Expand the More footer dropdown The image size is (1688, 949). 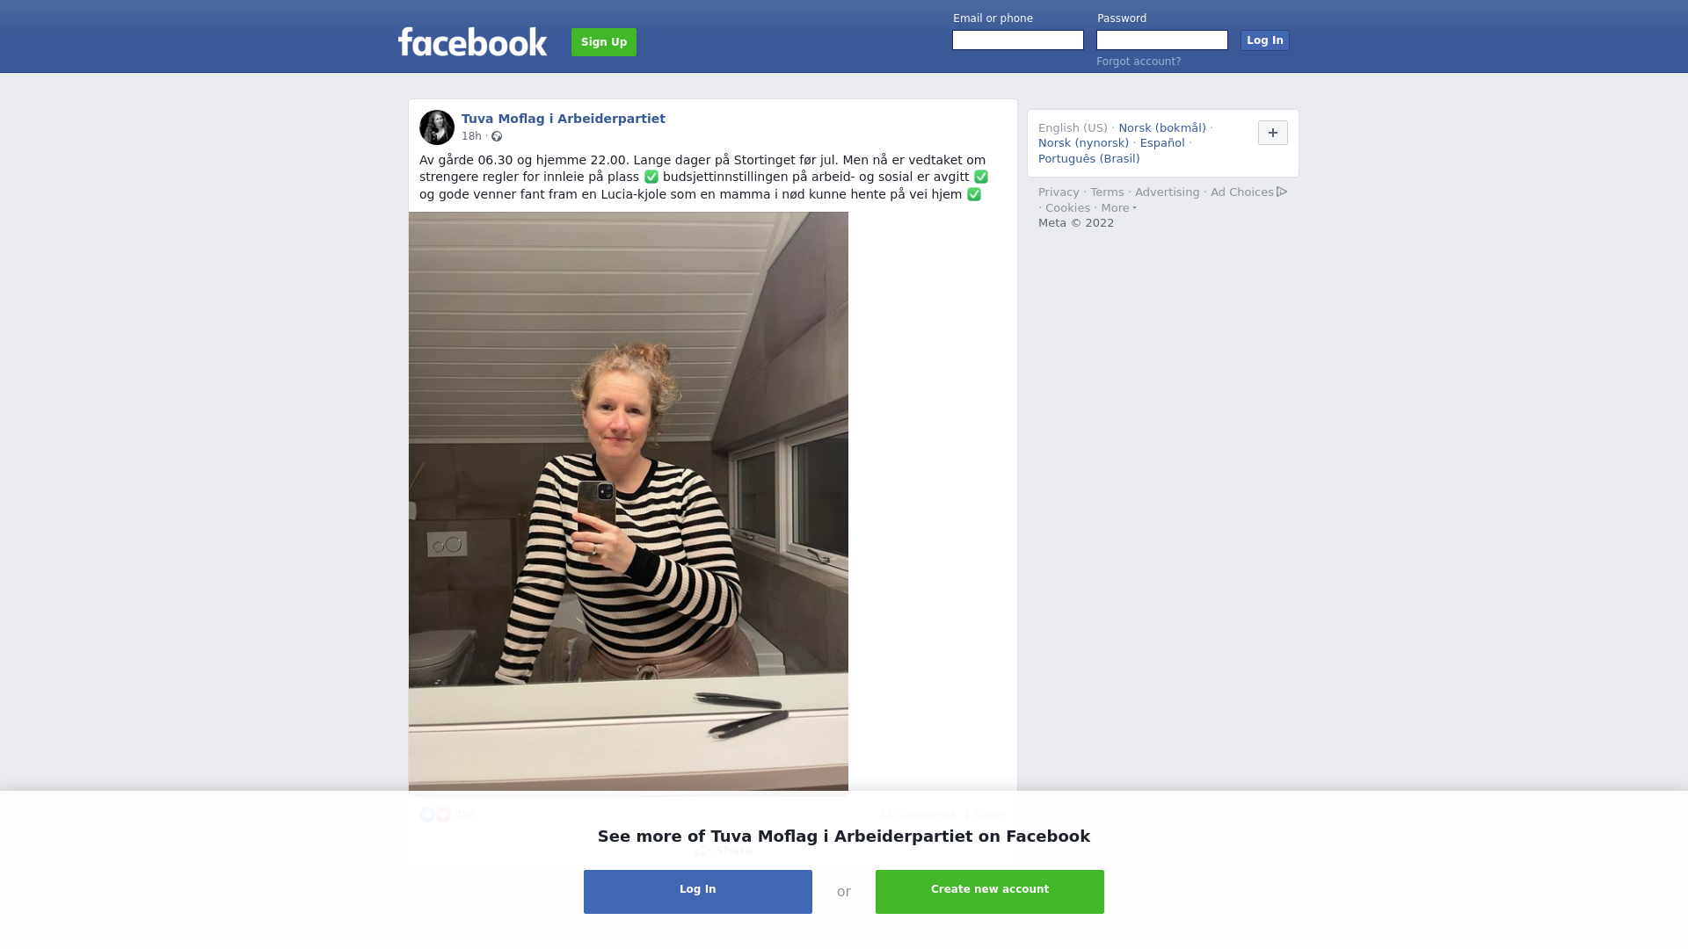(x=1118, y=208)
